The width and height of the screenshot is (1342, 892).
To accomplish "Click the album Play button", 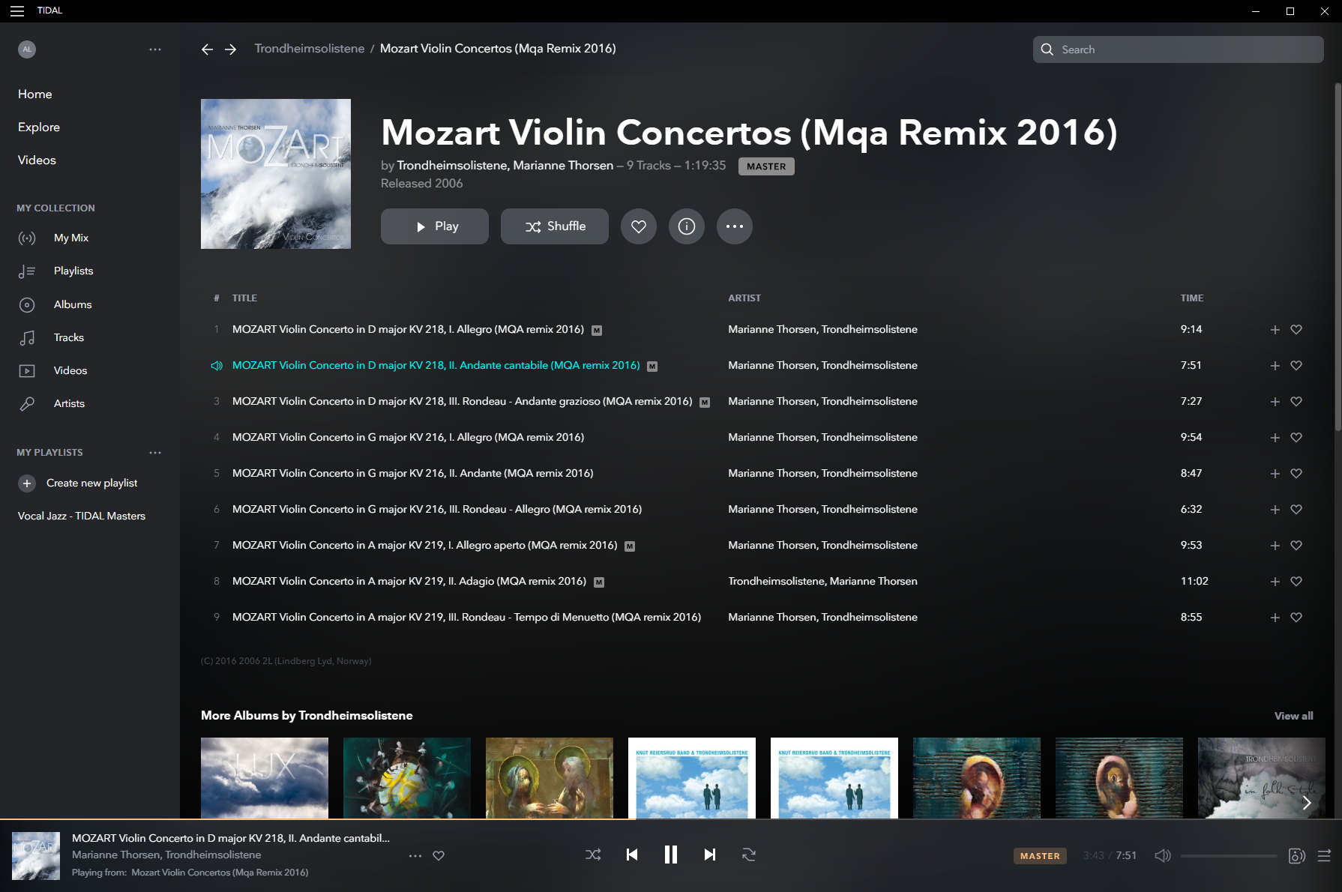I will pyautogui.click(x=435, y=226).
